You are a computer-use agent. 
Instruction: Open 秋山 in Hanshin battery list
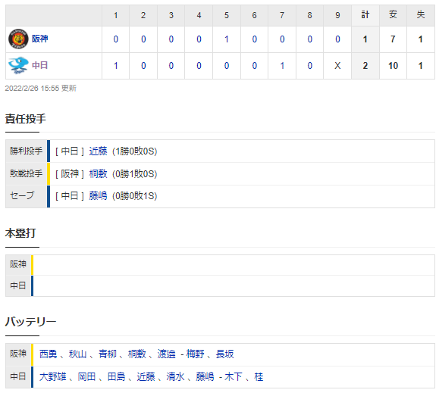point(78,354)
